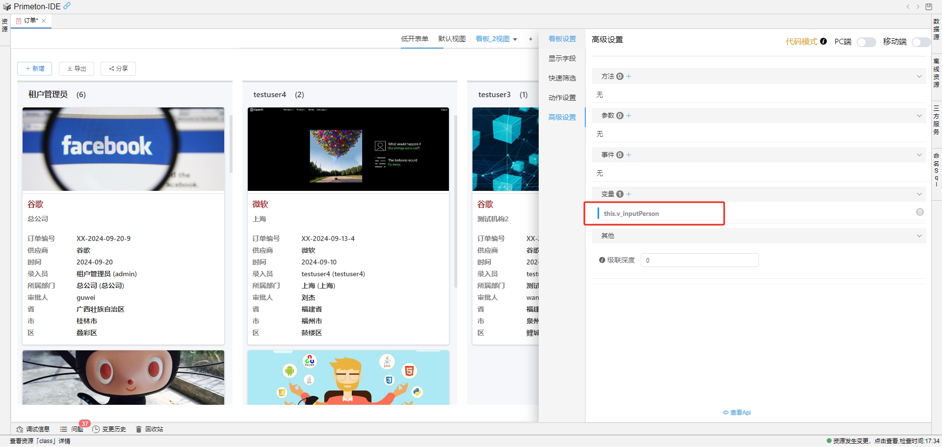Open the 查看Api link
Viewport: 942px width, 447px height.
737,413
